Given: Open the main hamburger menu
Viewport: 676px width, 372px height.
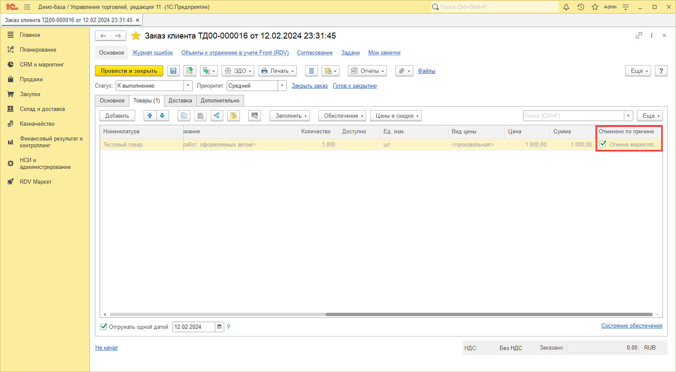Looking at the screenshot, I should point(27,7).
